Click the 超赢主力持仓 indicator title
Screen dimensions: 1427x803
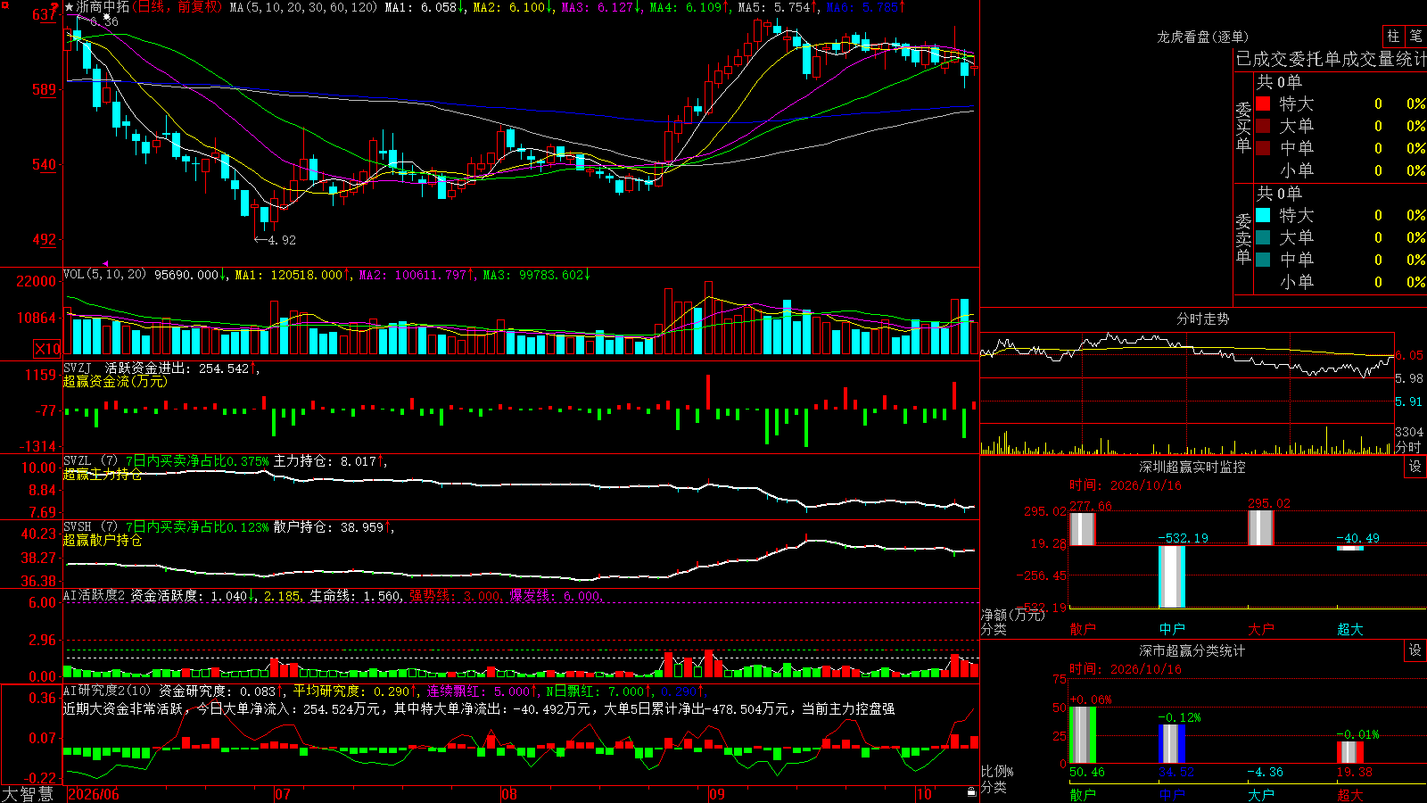[x=103, y=474]
